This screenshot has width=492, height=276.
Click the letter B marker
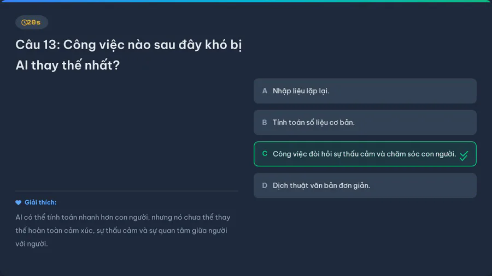(265, 123)
